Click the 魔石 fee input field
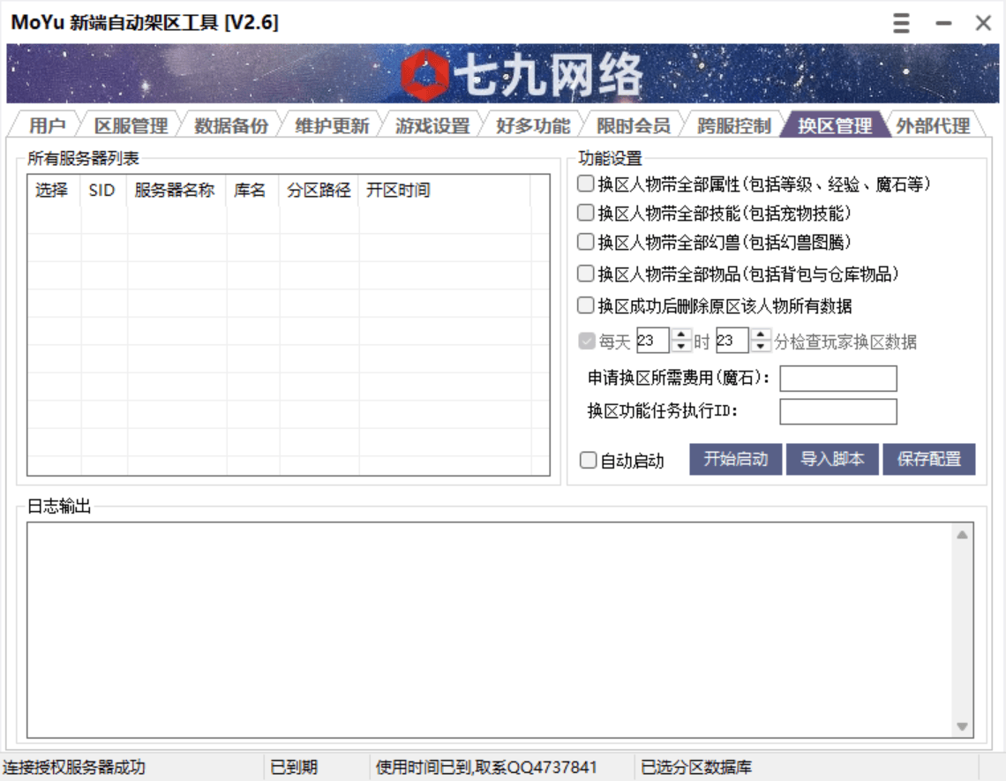Image resolution: width=1006 pixels, height=781 pixels. [837, 379]
